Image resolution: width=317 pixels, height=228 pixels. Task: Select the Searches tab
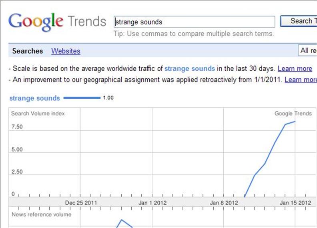[28, 51]
